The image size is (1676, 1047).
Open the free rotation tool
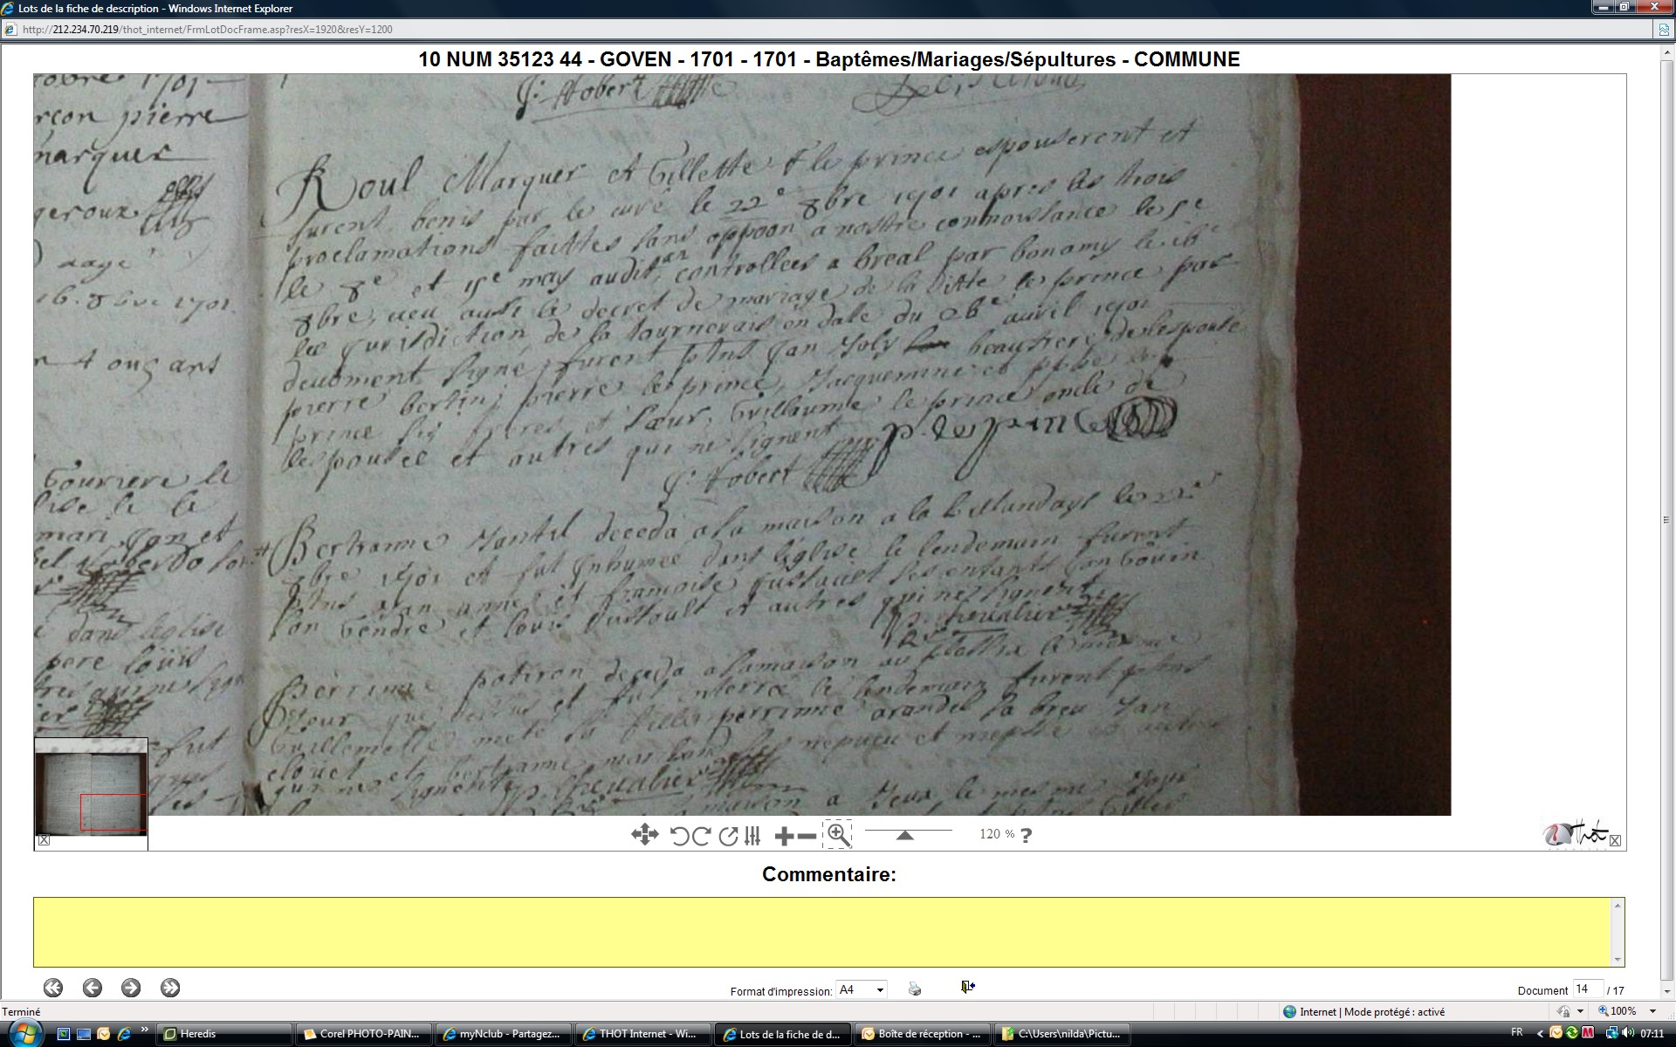click(728, 836)
